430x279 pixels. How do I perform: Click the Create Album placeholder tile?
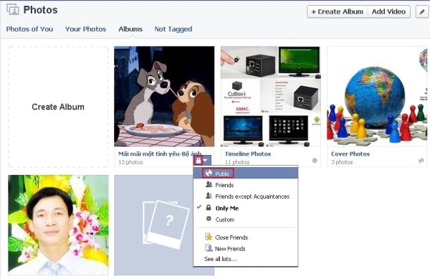58,107
